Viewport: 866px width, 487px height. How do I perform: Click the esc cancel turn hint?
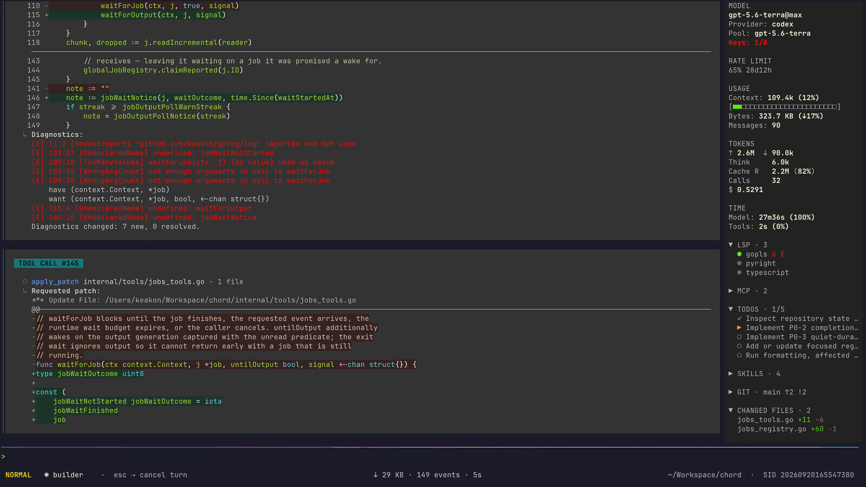(150, 475)
